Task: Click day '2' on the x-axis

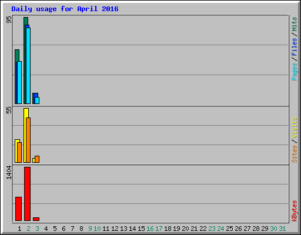Action: (x=28, y=229)
